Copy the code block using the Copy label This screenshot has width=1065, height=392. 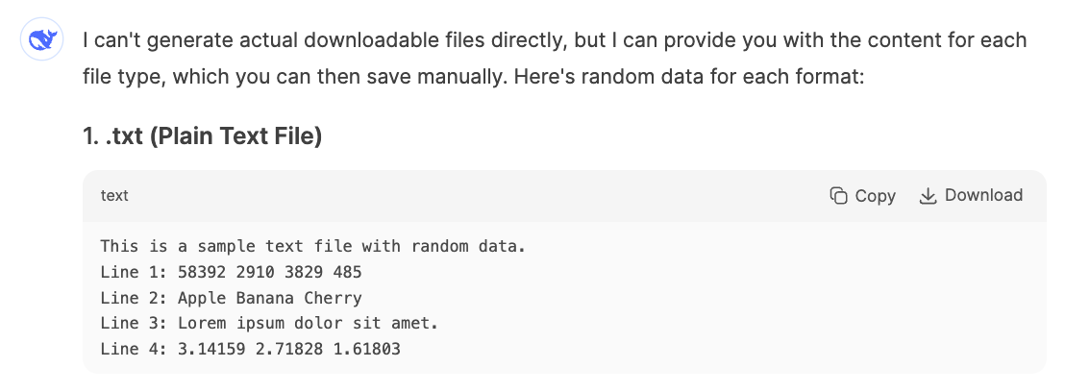pyautogui.click(x=875, y=196)
